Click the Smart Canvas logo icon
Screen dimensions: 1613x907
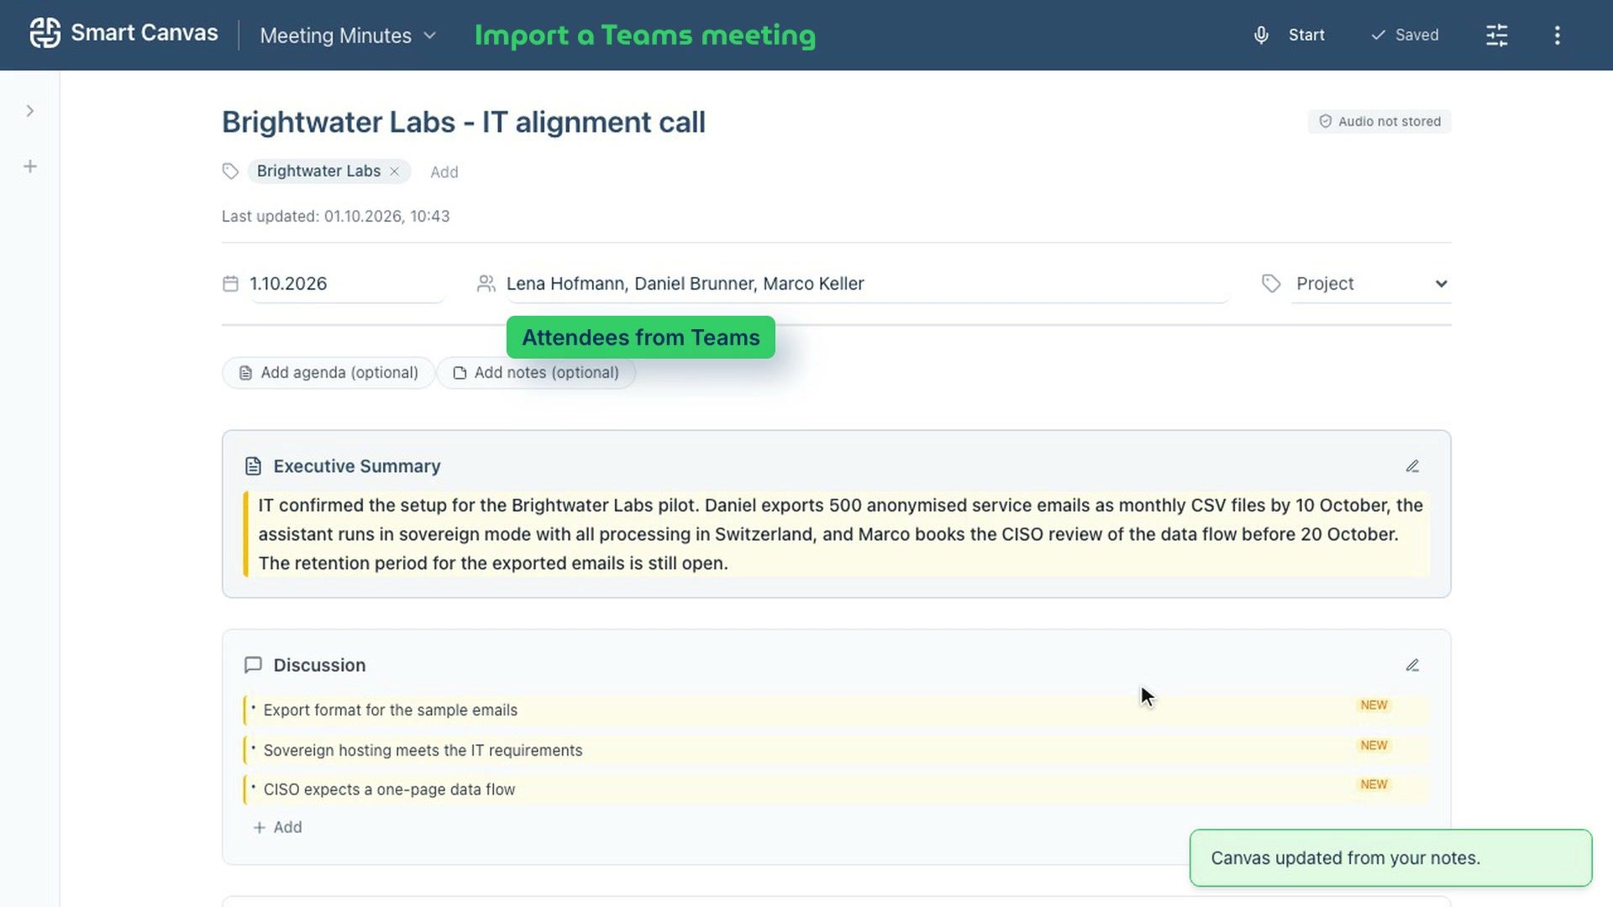click(x=45, y=34)
